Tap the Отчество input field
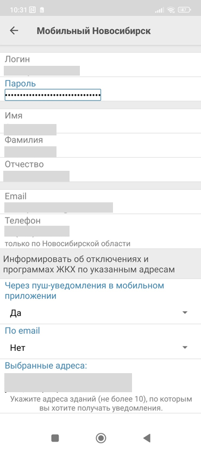The width and height of the screenshot is (201, 452). [36, 176]
